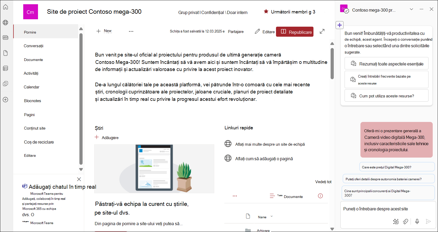
Task: Click the file type column icon
Action: 248,216
